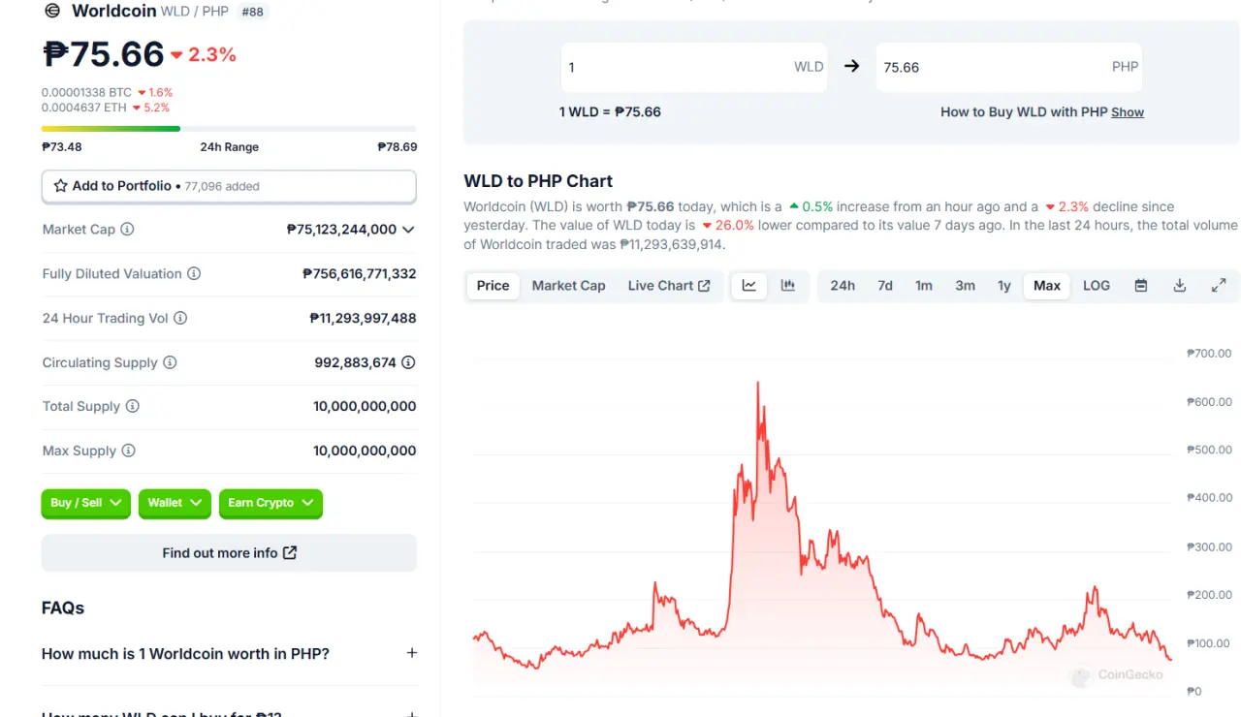Click the ₱756,616,771,332 valuation value
Screen dimensions: 1241x717
pyautogui.click(x=360, y=274)
